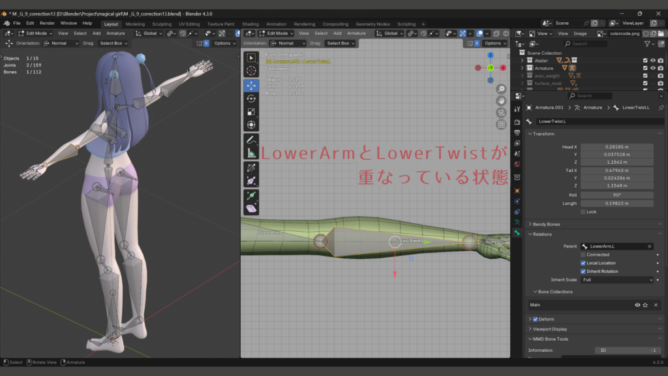Enable the Connected checkbox

[583, 255]
